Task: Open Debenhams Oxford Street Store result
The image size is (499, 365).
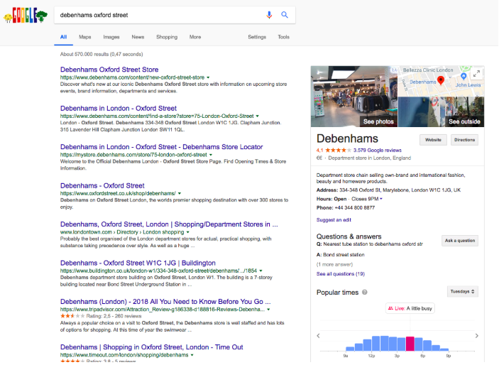Action: pos(109,70)
